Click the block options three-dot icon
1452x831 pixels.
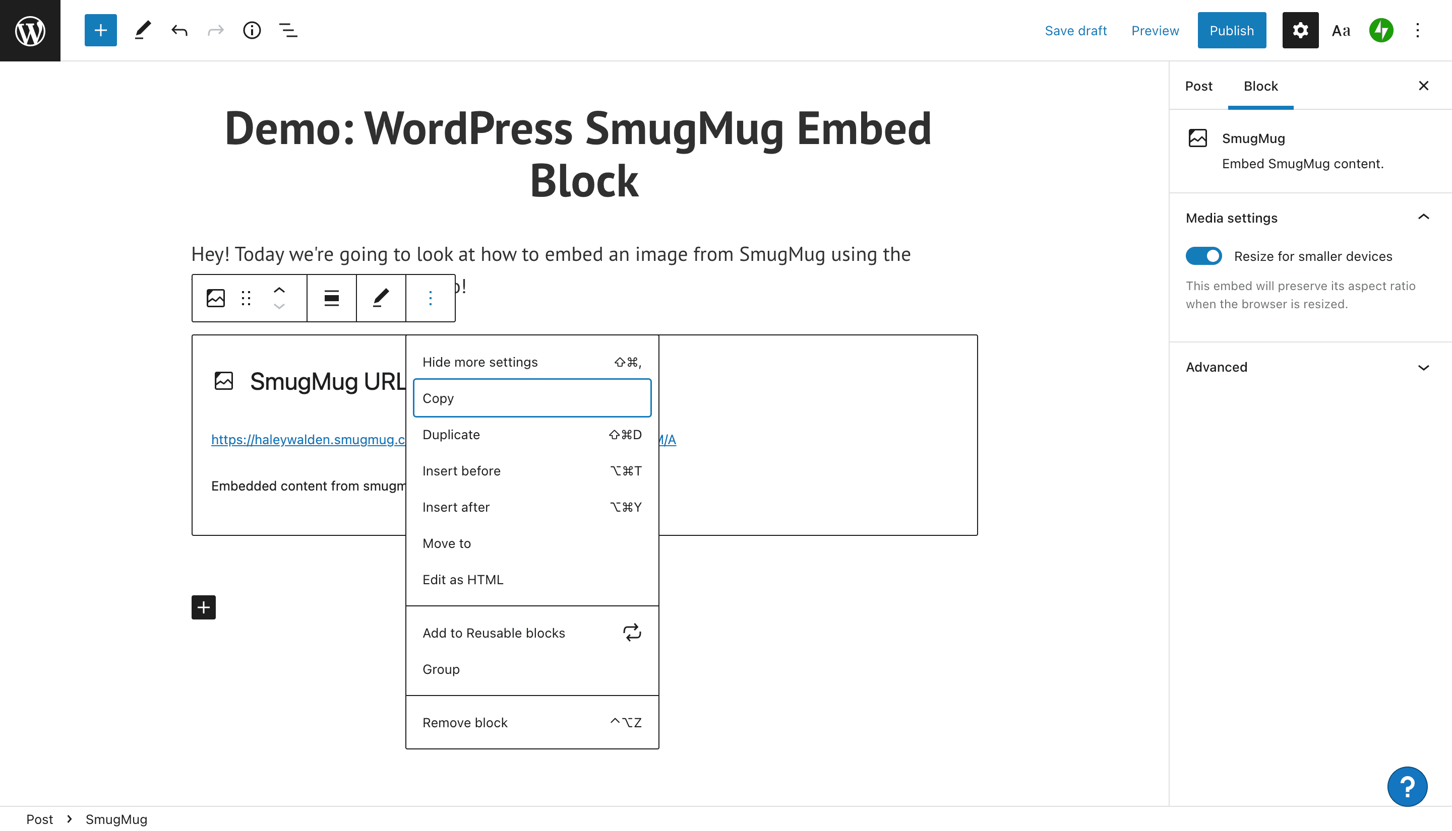click(430, 298)
